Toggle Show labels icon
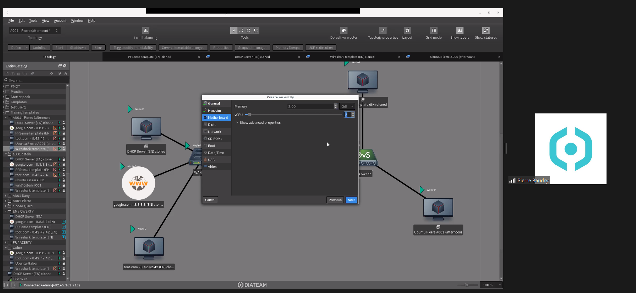The height and width of the screenshot is (293, 636). tap(459, 31)
